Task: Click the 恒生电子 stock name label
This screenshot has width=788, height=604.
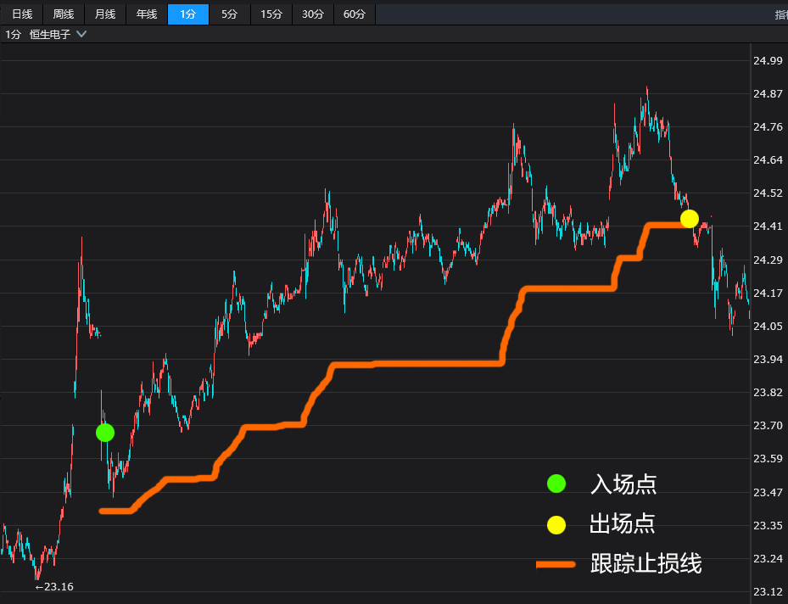Action: coord(50,35)
